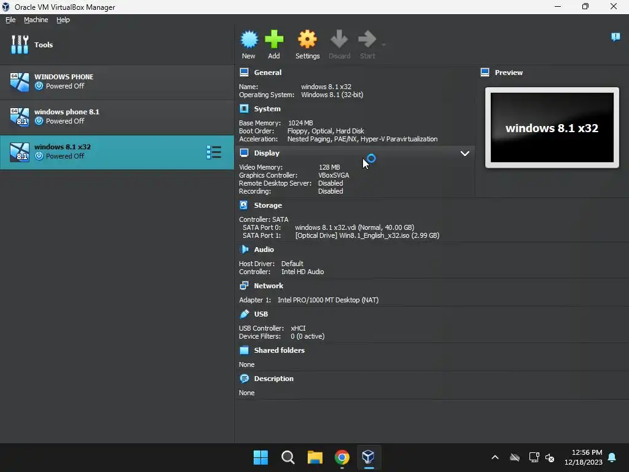Open the USB settings header
Viewport: 629px width, 472px height.
click(x=260, y=314)
